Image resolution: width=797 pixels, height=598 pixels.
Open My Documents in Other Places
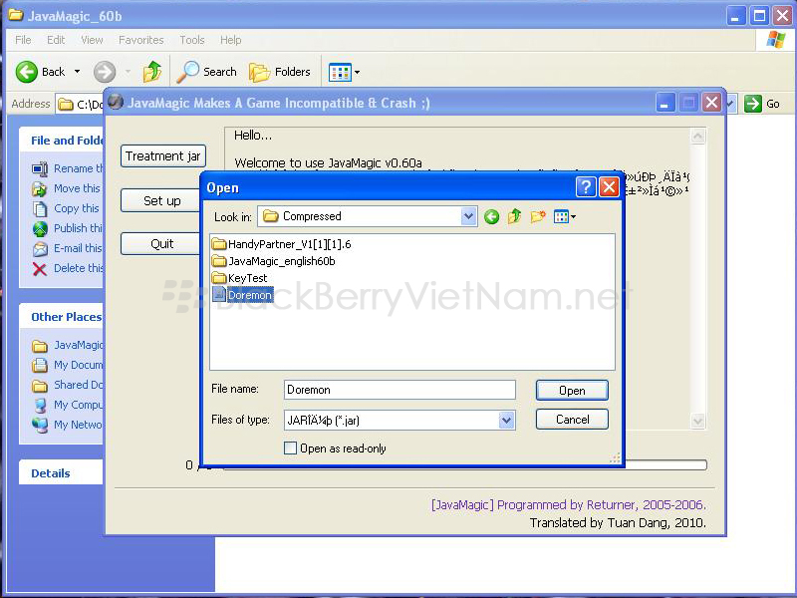coord(67,365)
